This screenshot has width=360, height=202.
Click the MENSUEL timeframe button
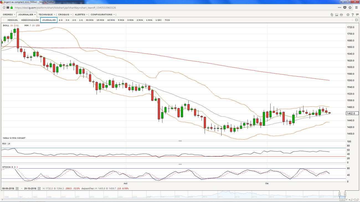point(13,20)
